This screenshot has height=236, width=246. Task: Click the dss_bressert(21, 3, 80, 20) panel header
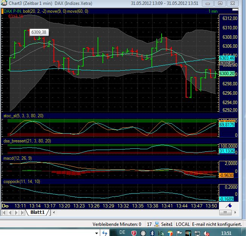[x=27, y=141]
